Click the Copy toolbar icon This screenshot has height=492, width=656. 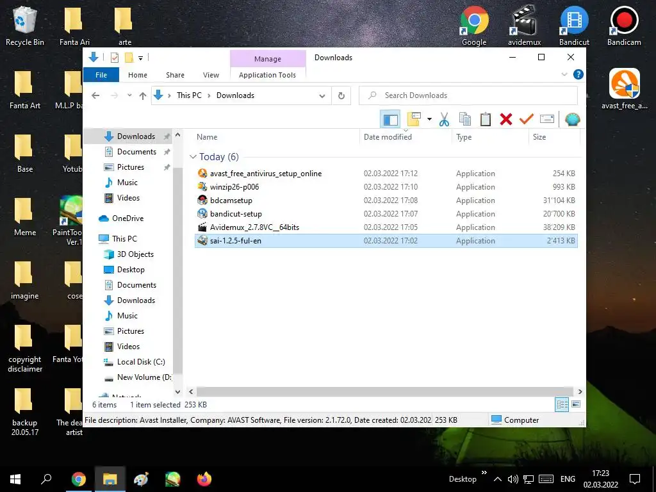(x=465, y=119)
